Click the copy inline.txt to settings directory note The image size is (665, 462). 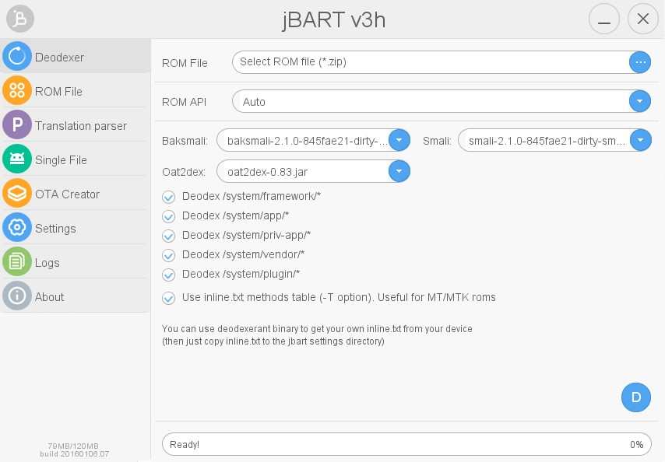[273, 341]
